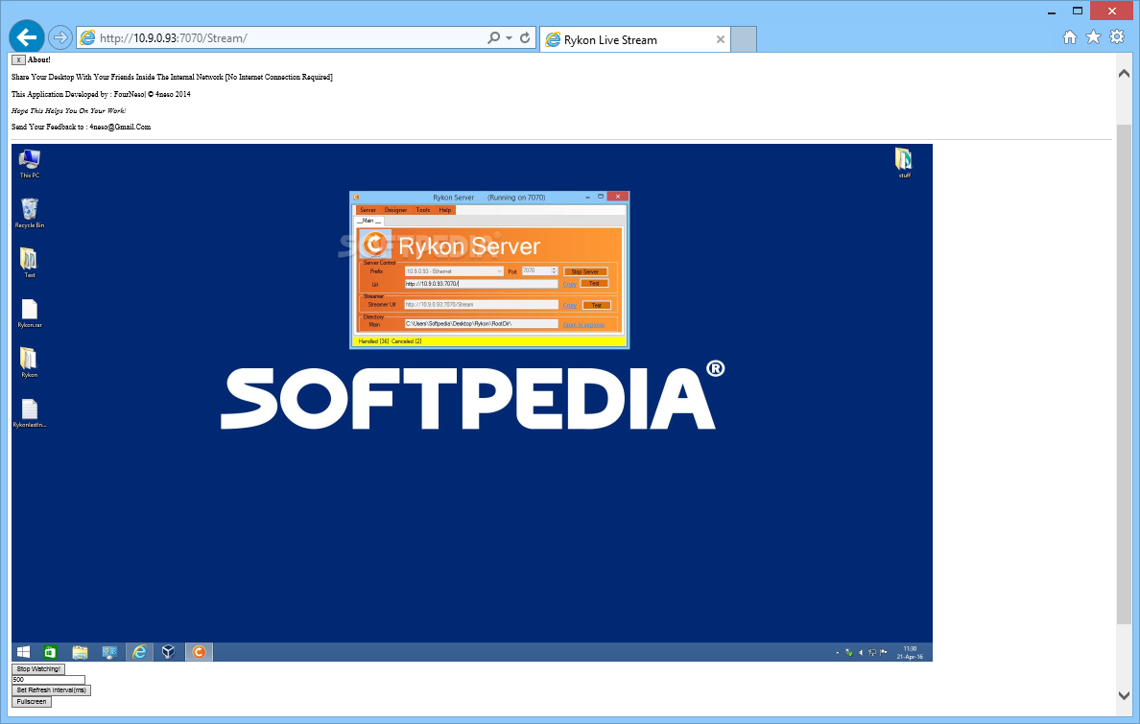
Task: Click the text 'Hope This Helps You On Your Work!'
Action: [x=69, y=110]
